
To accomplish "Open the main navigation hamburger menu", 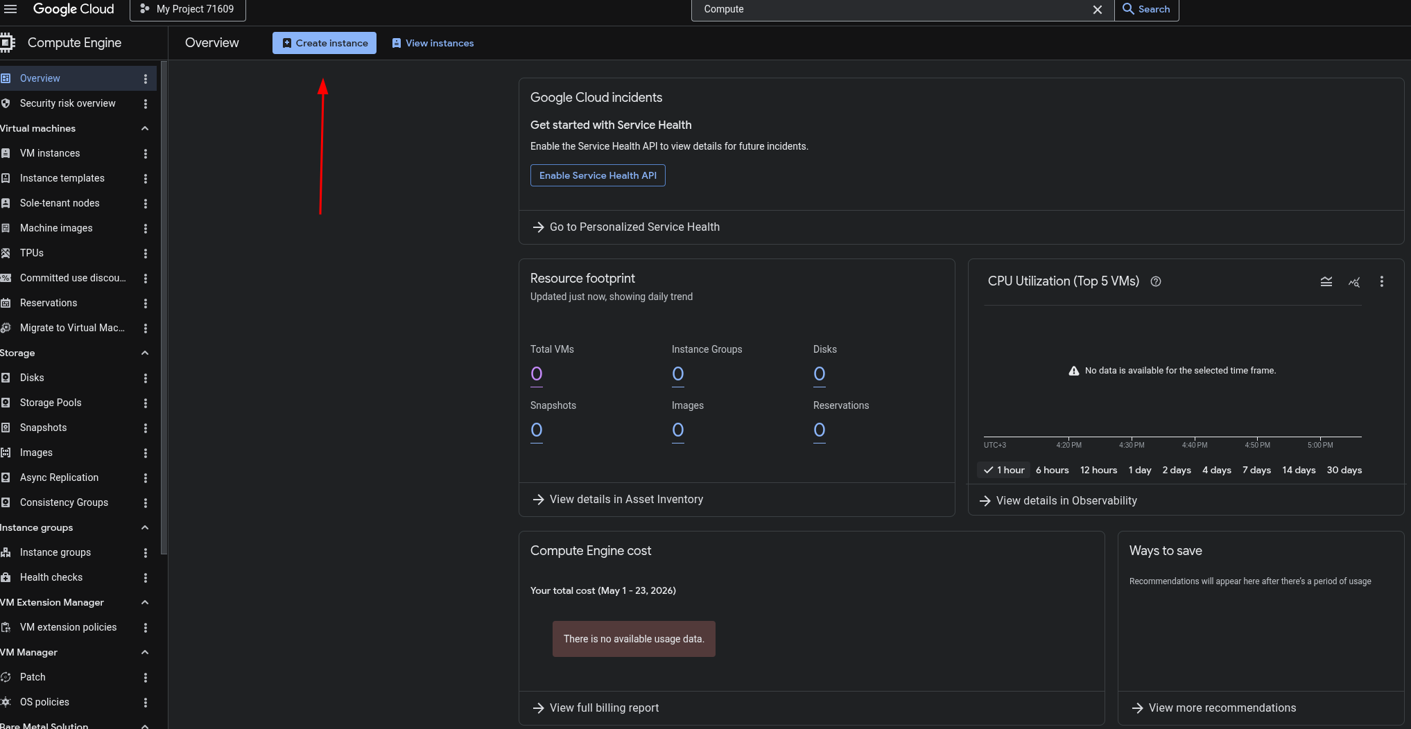I will click(x=10, y=9).
